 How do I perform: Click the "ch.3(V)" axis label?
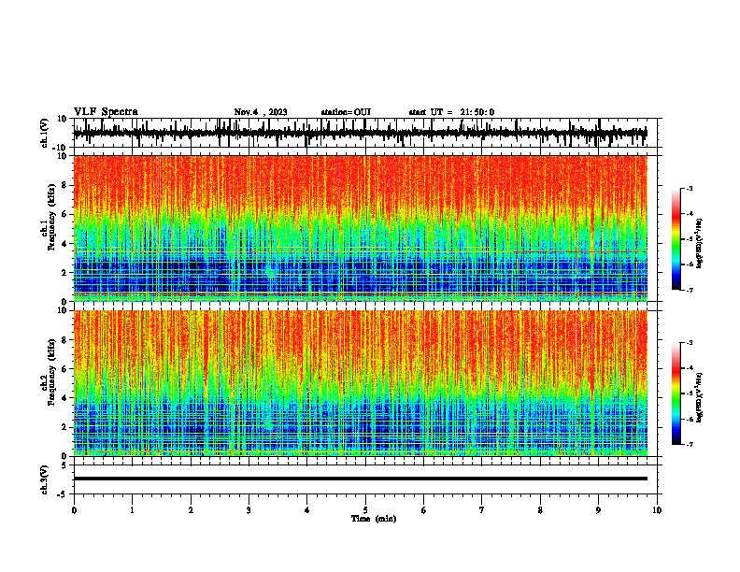tap(45, 479)
